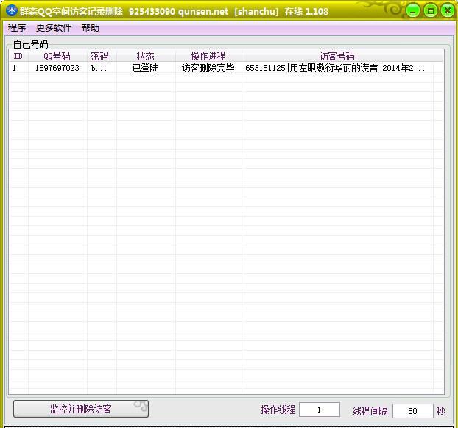Open the 更多软件 menu
The height and width of the screenshot is (428, 458).
coord(54,28)
